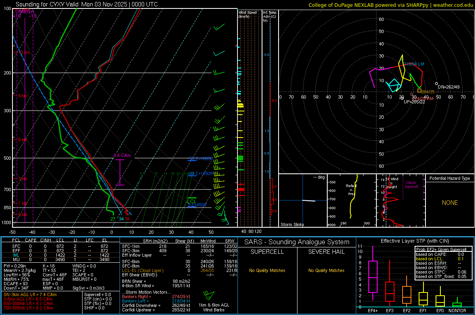Click the SHIP = 0.0 value
The height and width of the screenshot is (315, 475).
click(x=94, y=308)
